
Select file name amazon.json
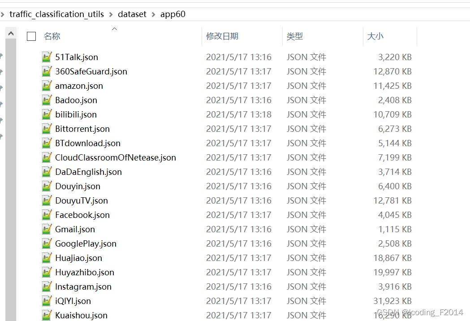(79, 86)
